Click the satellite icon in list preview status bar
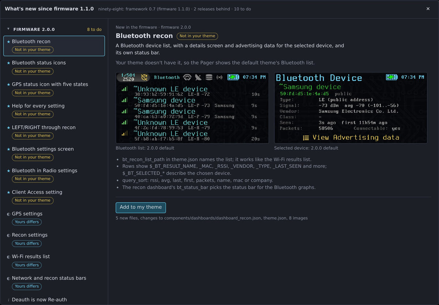 click(198, 77)
